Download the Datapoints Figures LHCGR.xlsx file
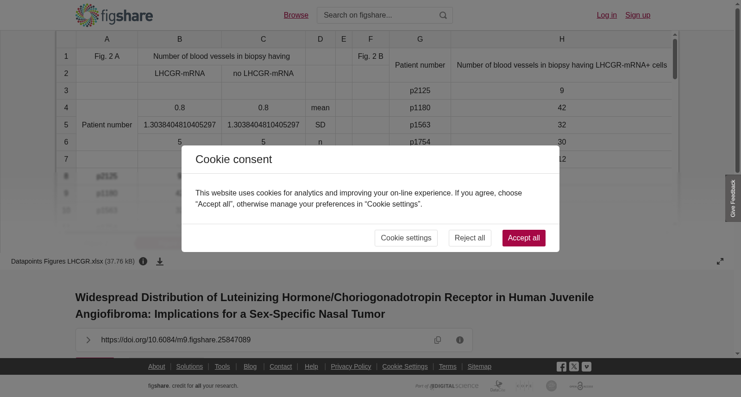This screenshot has width=741, height=397. 160,262
